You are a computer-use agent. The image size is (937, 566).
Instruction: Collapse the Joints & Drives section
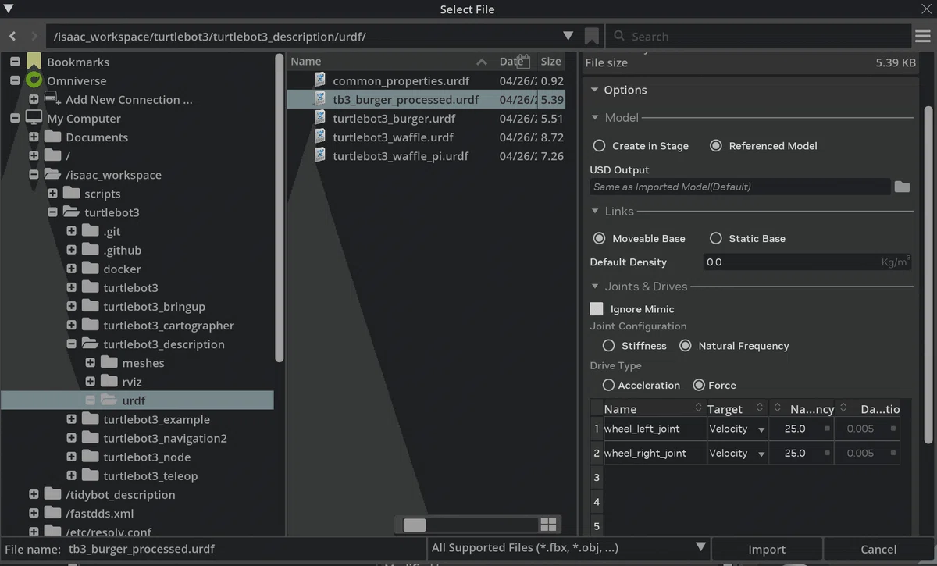[x=595, y=287]
